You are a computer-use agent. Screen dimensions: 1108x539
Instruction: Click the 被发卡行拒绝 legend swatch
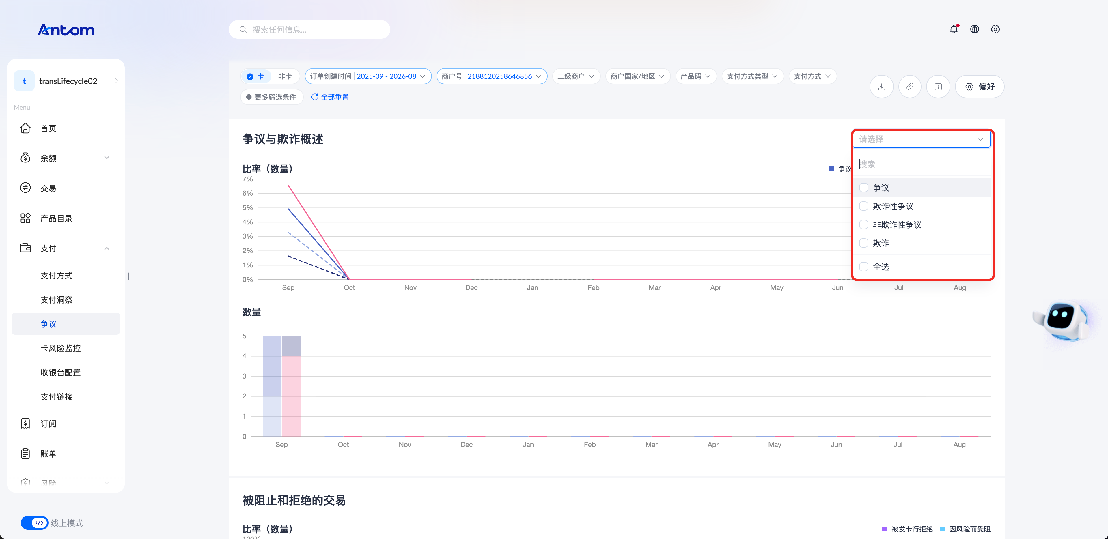[x=884, y=529]
